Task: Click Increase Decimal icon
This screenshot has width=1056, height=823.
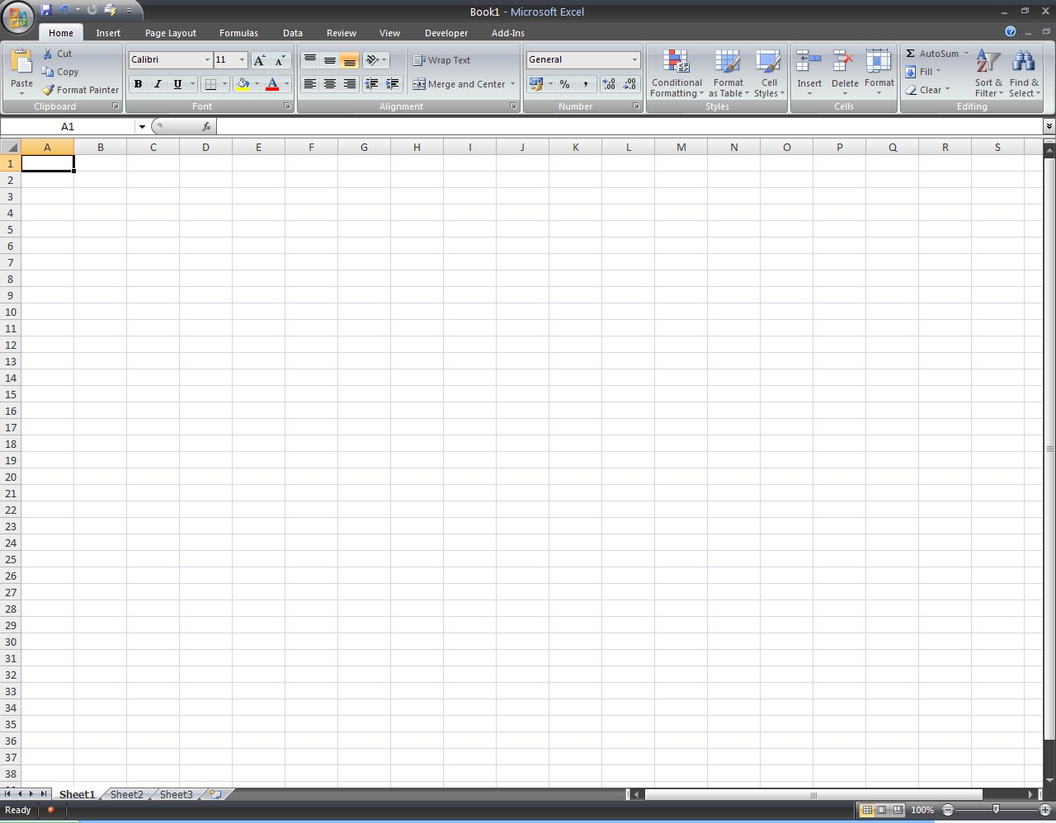Action: [x=609, y=84]
